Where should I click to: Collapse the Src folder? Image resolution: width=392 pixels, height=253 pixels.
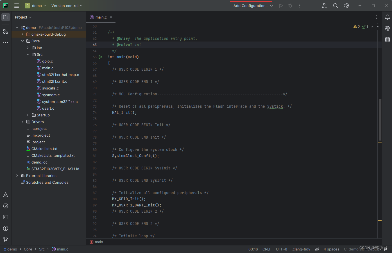27,54
